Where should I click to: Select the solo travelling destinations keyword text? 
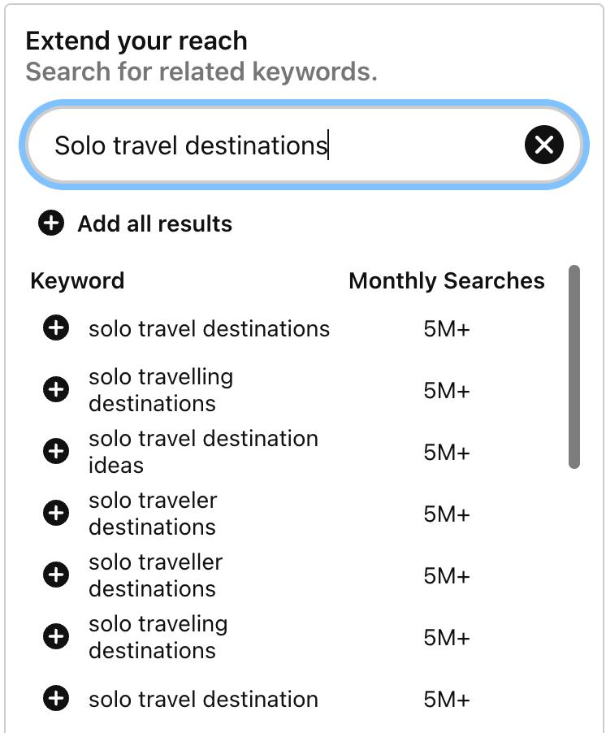161,390
